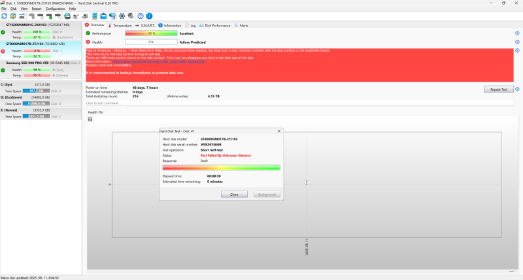Click the 187.7 GB free space bar
The image size is (523, 280).
pos(36,91)
